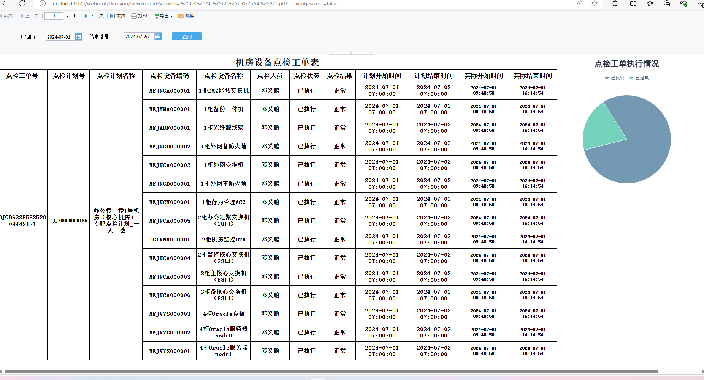The width and height of the screenshot is (704, 380).
Task: Open browser extensions puzzle icon
Action: (615, 3)
